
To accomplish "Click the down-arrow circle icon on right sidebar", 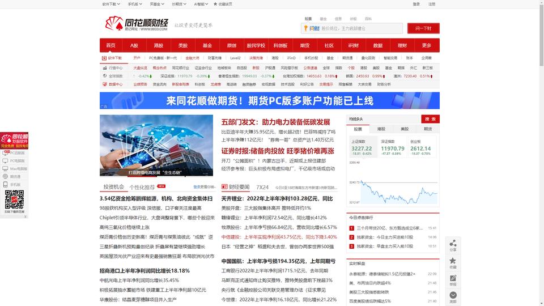I will pos(453,295).
